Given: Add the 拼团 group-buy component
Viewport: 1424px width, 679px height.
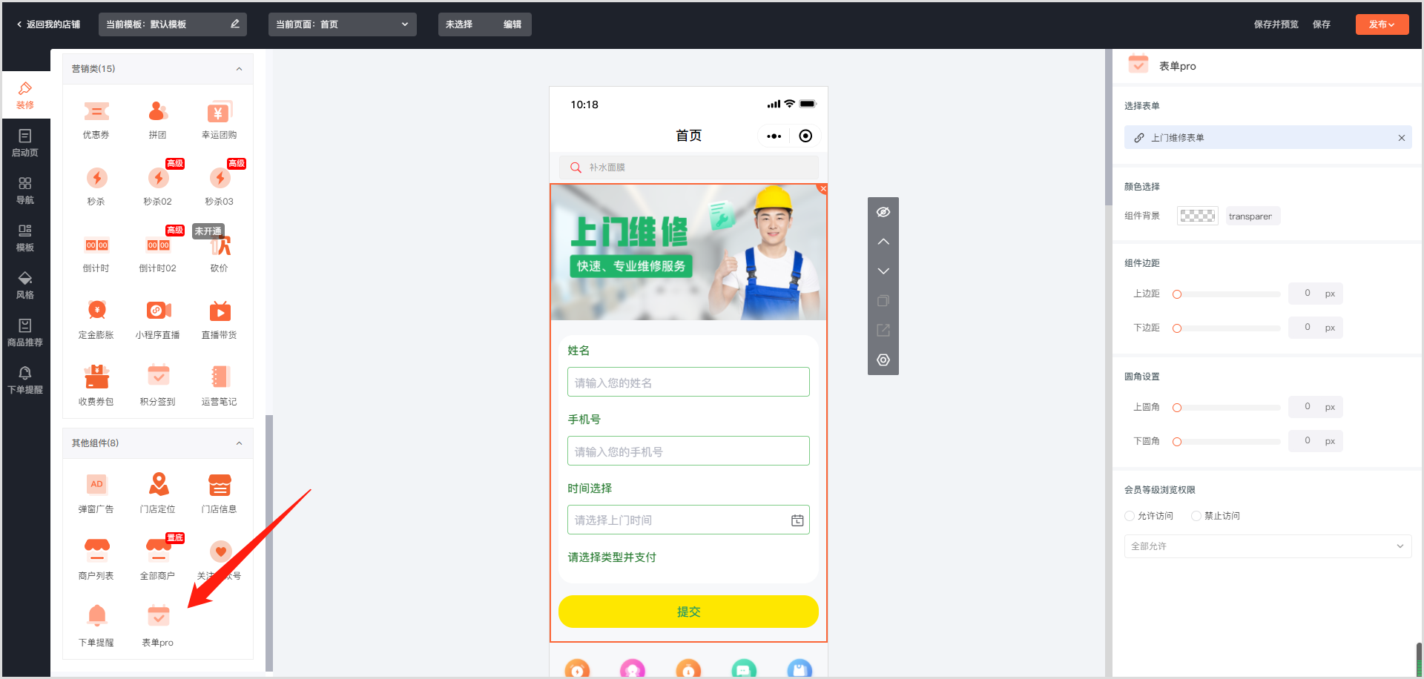Looking at the screenshot, I should click(x=157, y=113).
